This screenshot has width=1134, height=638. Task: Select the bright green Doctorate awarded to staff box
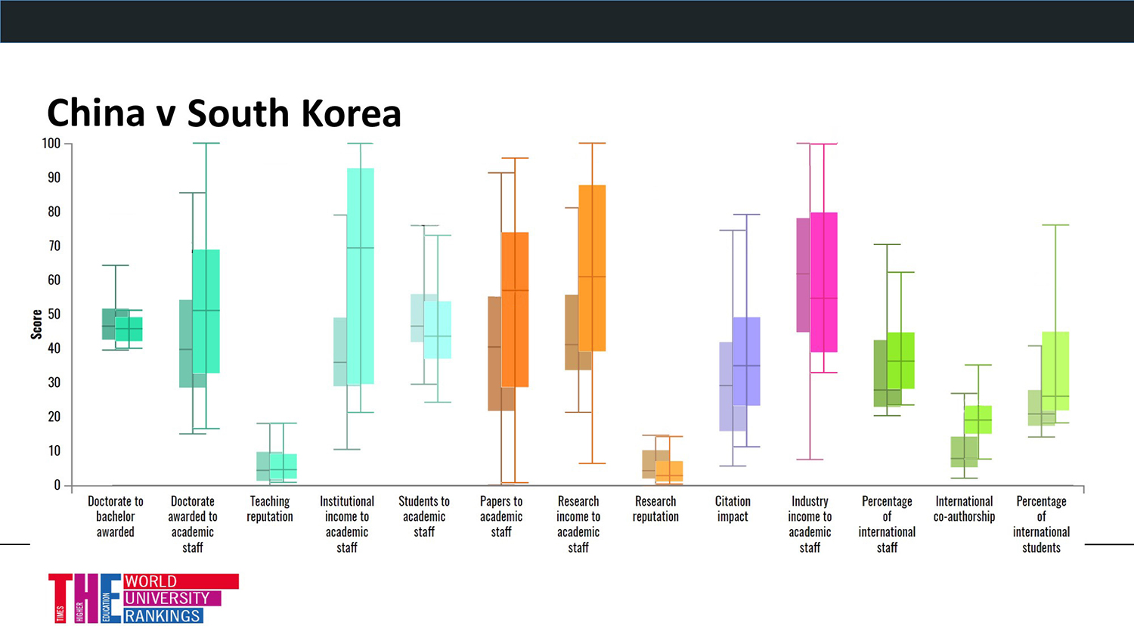206,311
